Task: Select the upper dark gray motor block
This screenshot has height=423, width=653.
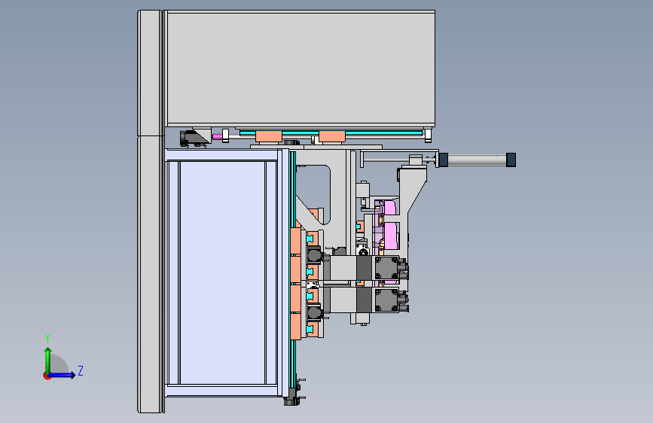Action: pos(387,268)
